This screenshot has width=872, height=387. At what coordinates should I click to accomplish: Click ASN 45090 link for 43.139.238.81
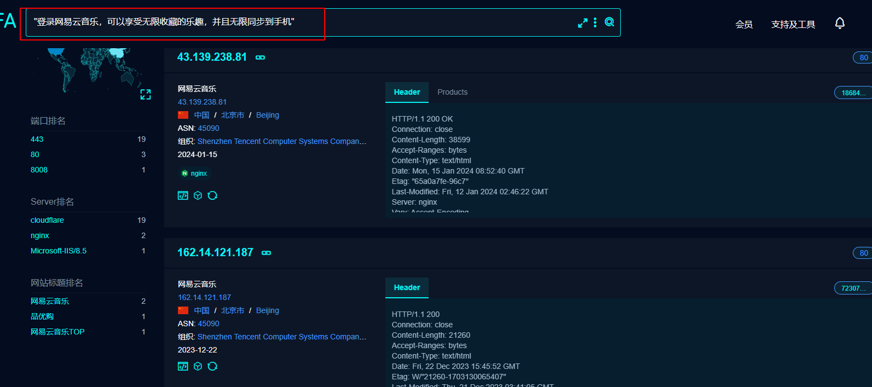coord(209,128)
